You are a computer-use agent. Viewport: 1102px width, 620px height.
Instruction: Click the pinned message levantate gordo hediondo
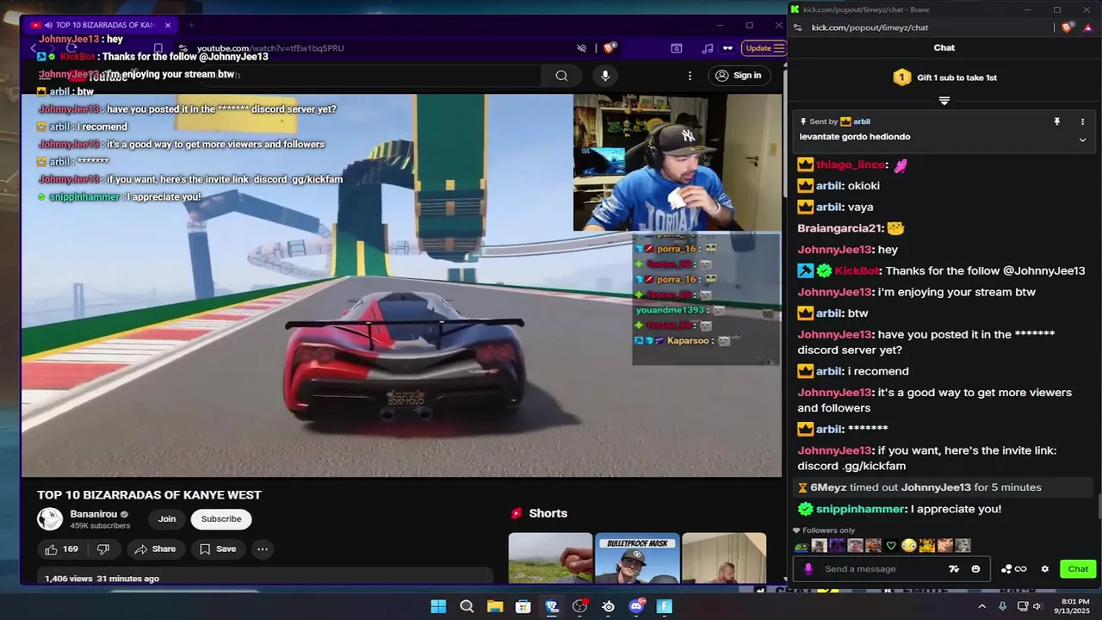pyautogui.click(x=855, y=137)
